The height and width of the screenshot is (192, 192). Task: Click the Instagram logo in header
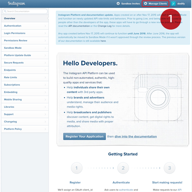tap(17, 3)
